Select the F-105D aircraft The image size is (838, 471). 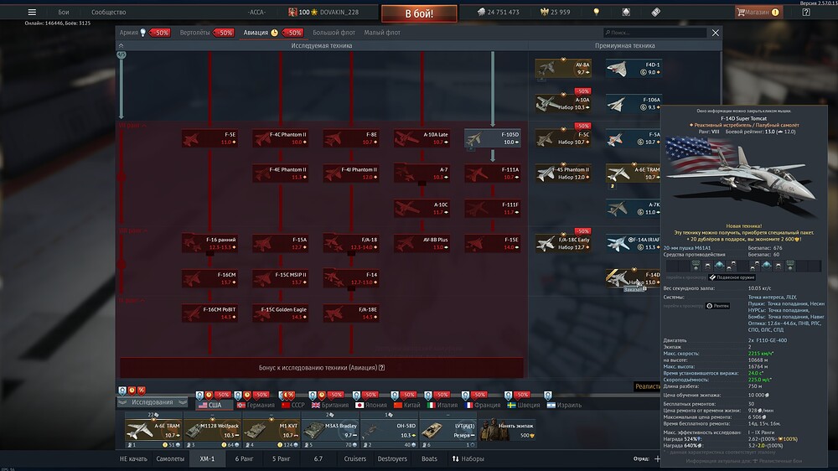tap(492, 138)
